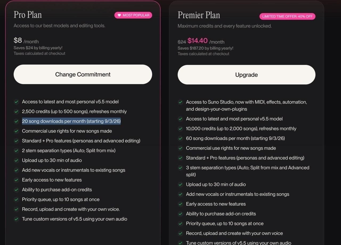Click the $14.40 discounted price
The width and height of the screenshot is (341, 245).
pyautogui.click(x=197, y=41)
